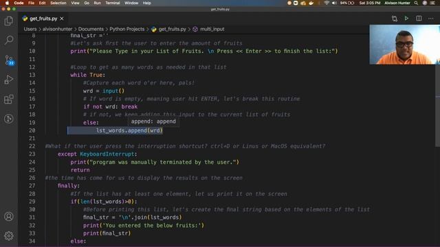Open the Terminal menu
The height and width of the screenshot is (247, 440).
click(x=113, y=3)
